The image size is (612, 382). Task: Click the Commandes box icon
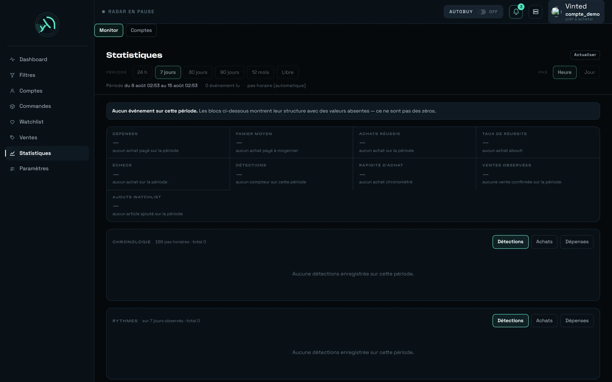pos(12,106)
